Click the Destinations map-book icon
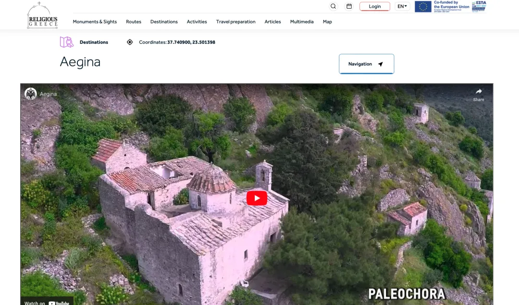The height and width of the screenshot is (305, 519). [x=67, y=42]
